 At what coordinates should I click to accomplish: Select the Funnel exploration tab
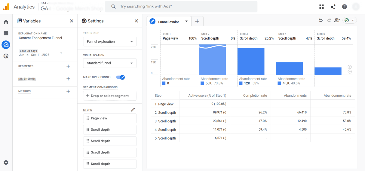[169, 22]
